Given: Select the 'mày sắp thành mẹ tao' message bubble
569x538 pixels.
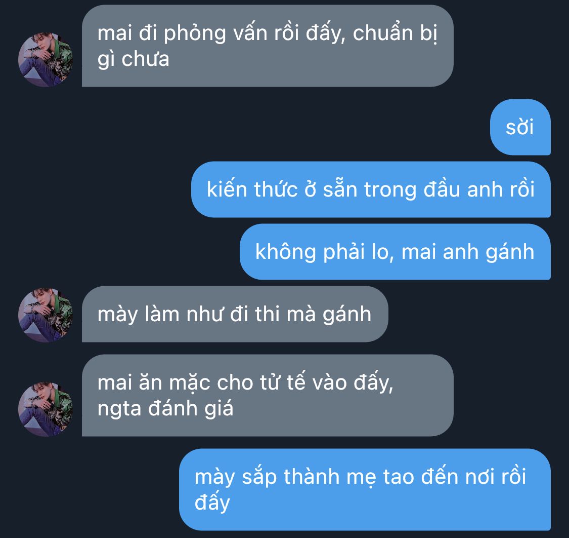Looking at the screenshot, I should 365,489.
